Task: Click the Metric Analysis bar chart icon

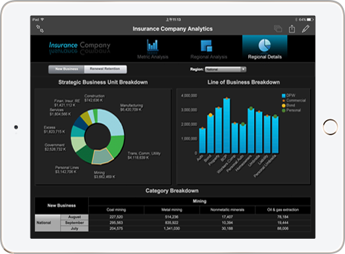Action: (x=153, y=45)
